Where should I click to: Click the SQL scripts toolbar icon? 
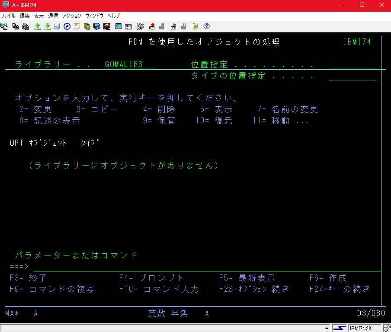click(107, 26)
